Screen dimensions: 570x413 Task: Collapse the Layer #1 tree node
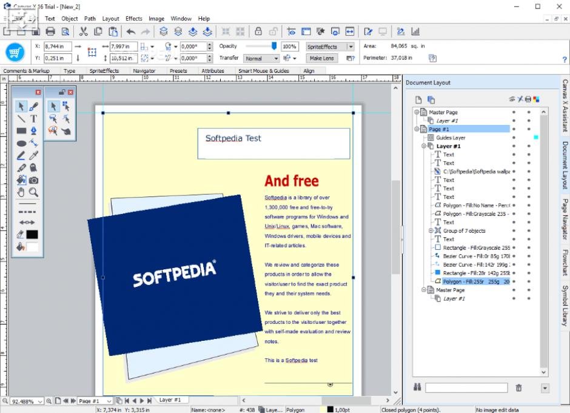click(x=424, y=146)
